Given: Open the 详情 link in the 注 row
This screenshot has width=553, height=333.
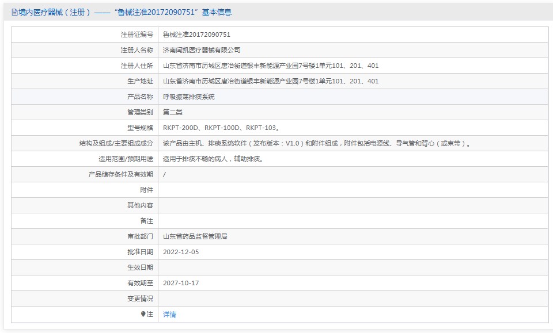Looking at the screenshot, I should pyautogui.click(x=169, y=315).
